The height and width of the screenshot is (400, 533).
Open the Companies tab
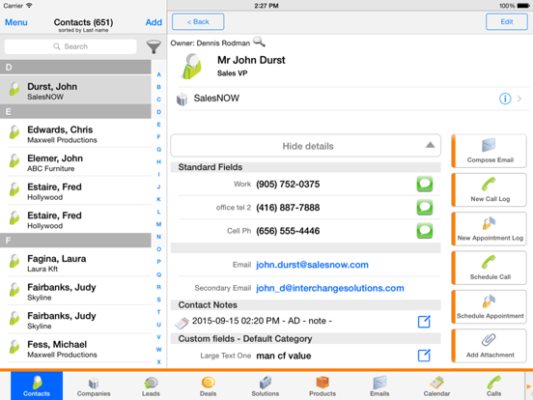[94, 386]
